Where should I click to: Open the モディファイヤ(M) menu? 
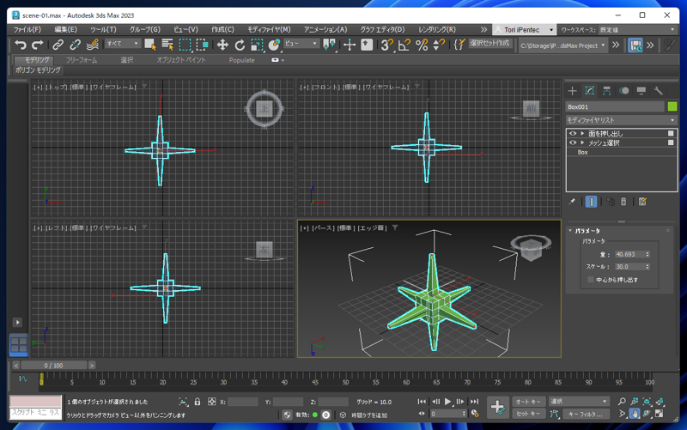pyautogui.click(x=269, y=29)
